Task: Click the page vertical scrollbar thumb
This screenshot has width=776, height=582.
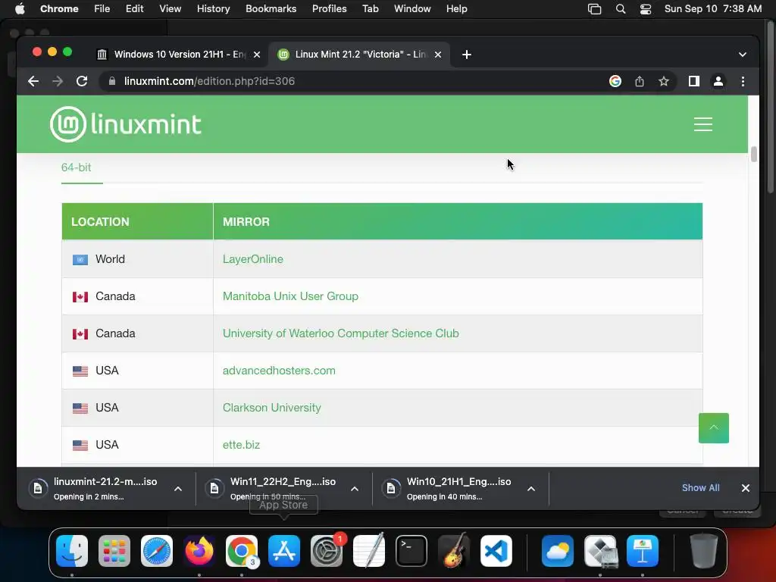Action: 754,154
